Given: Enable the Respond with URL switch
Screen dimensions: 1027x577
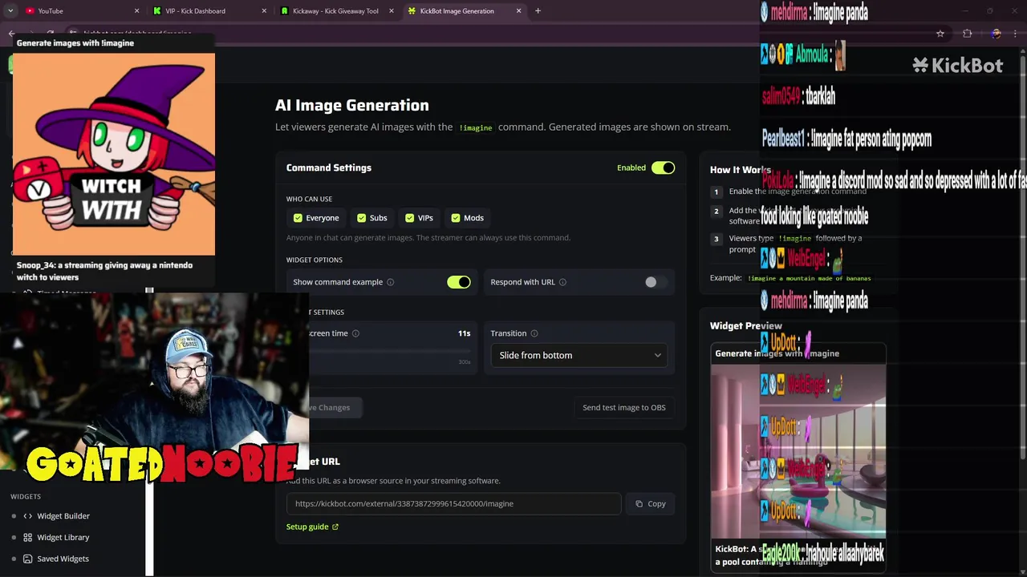Looking at the screenshot, I should [x=656, y=282].
